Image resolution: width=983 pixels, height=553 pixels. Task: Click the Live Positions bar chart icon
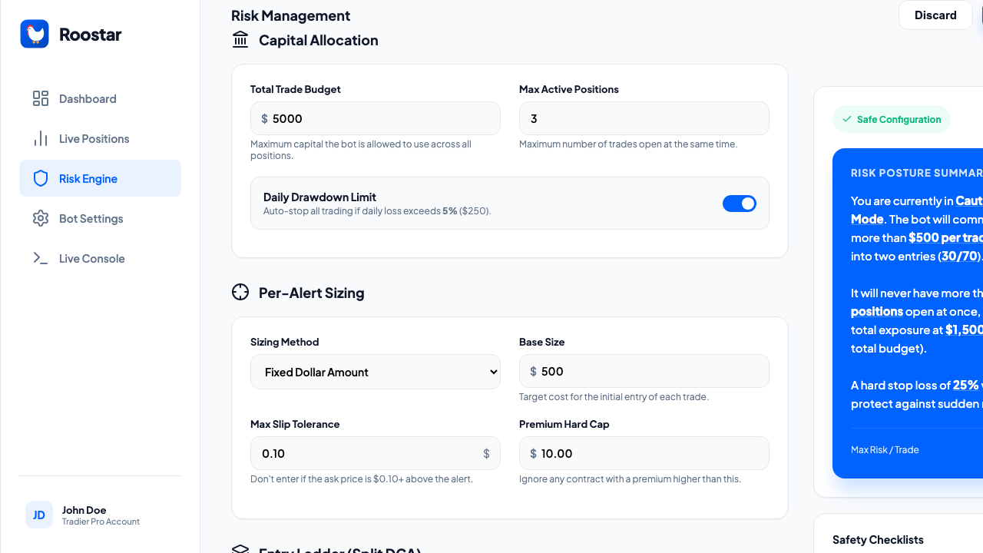(41, 138)
